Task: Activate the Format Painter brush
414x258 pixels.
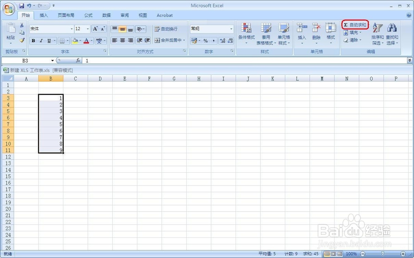Action: point(22,40)
